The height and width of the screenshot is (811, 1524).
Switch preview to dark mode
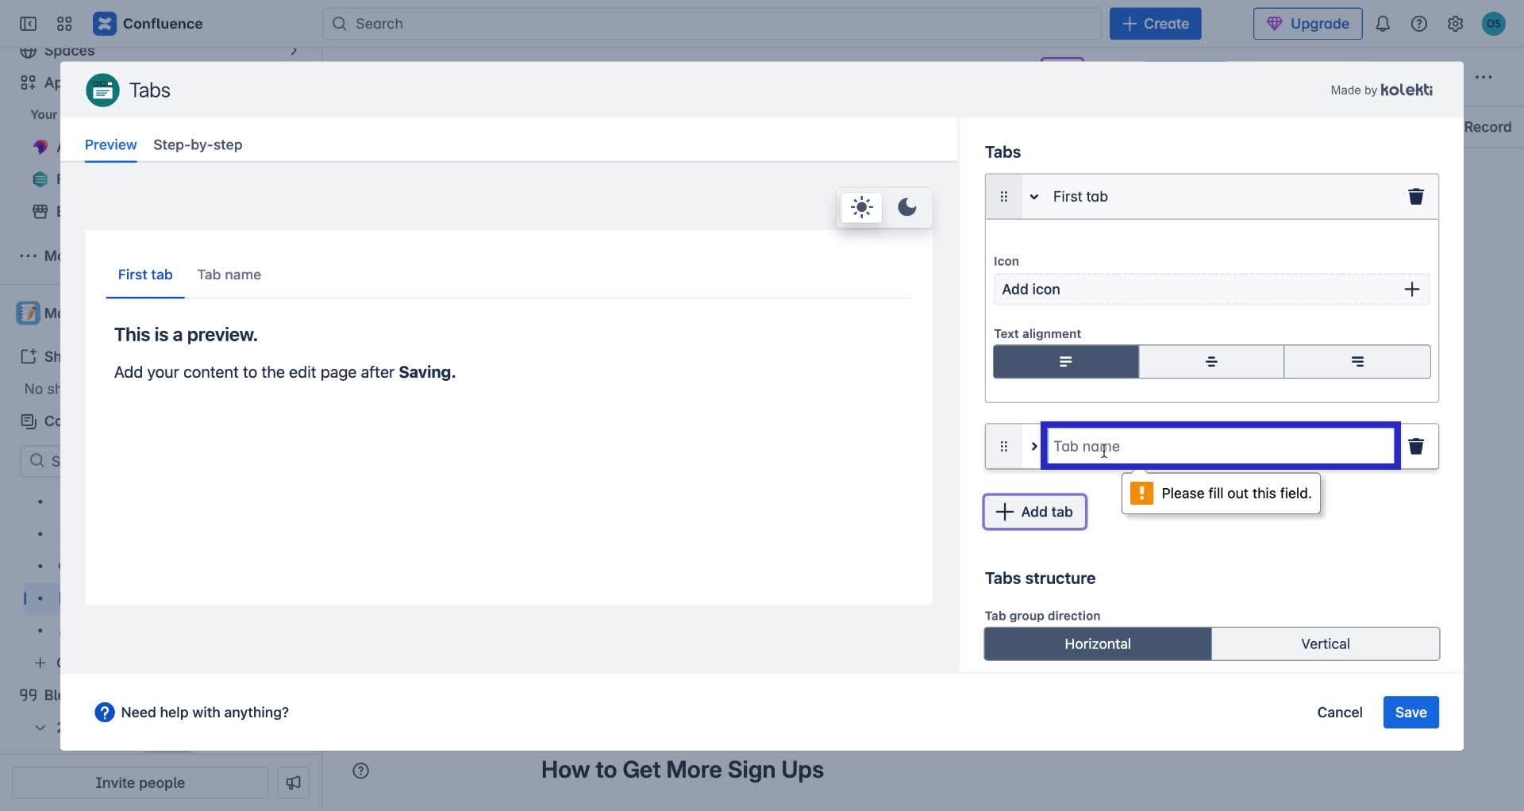click(x=907, y=207)
